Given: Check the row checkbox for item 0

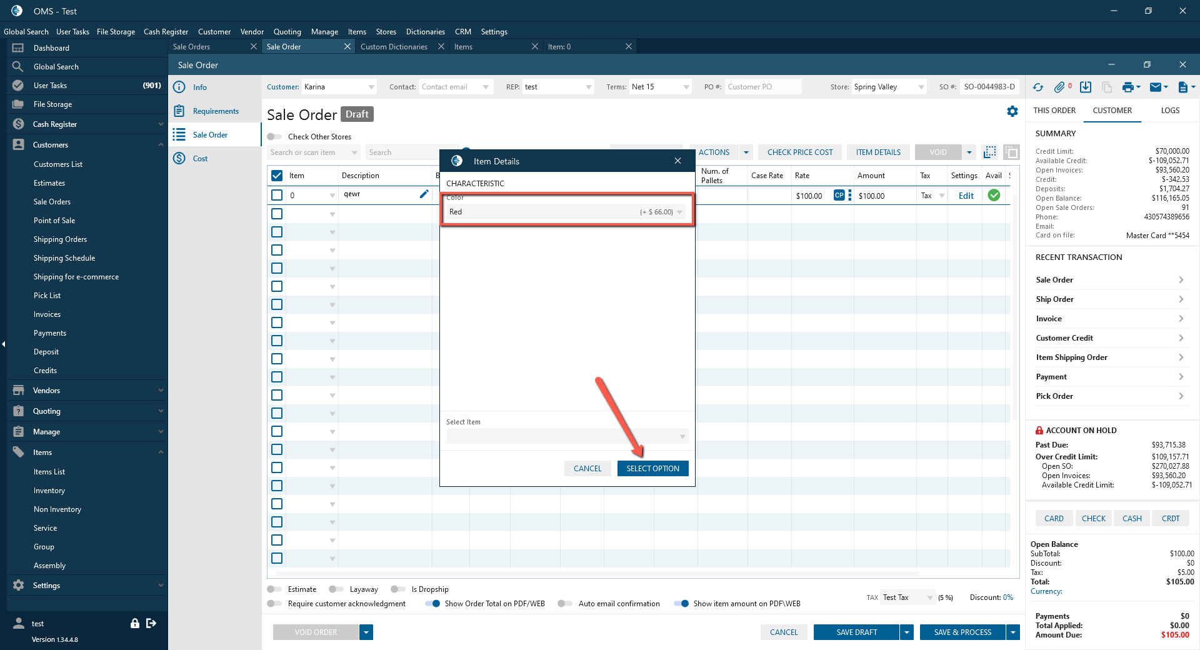Looking at the screenshot, I should 277,196.
